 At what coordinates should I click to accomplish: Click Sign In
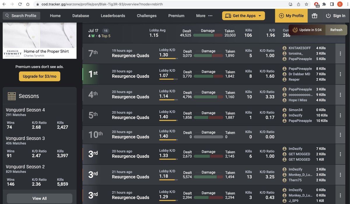[336, 16]
